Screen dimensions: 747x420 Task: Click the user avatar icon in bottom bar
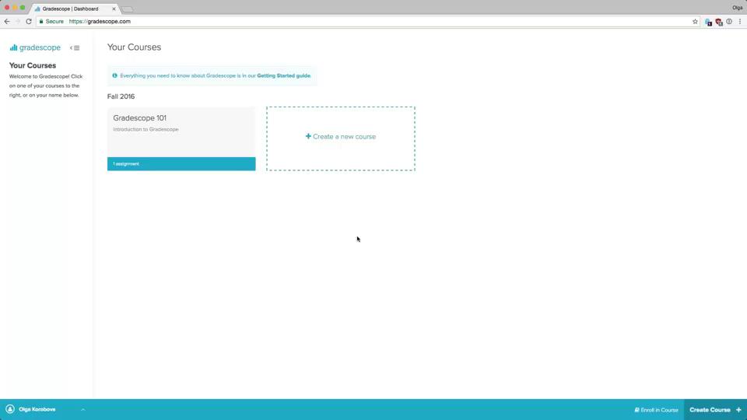10,409
